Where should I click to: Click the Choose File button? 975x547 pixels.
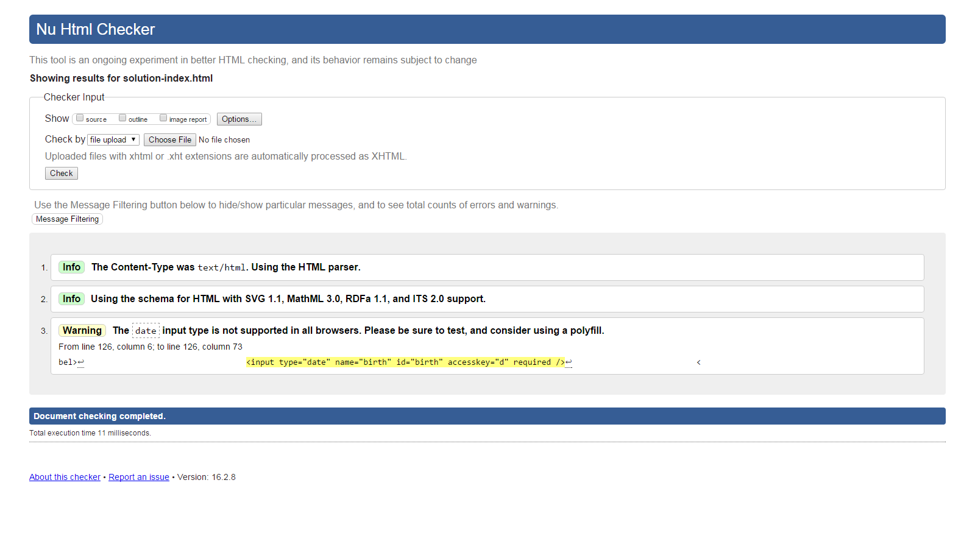pyautogui.click(x=170, y=139)
